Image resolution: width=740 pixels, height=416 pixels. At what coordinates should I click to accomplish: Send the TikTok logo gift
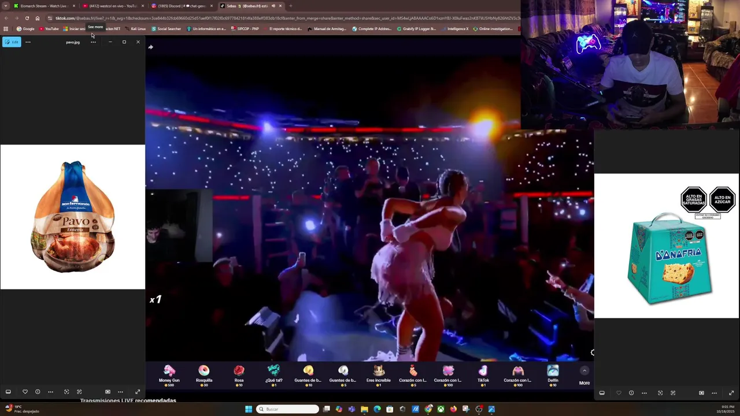pos(483,374)
